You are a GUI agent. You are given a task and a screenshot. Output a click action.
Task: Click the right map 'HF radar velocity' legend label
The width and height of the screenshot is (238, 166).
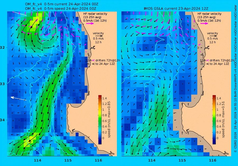click(x=209, y=14)
